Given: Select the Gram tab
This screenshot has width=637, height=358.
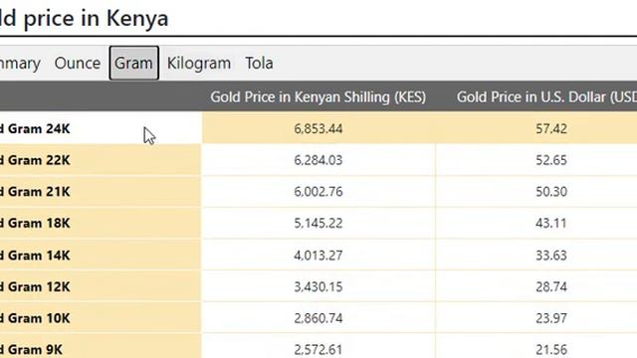Looking at the screenshot, I should [133, 63].
